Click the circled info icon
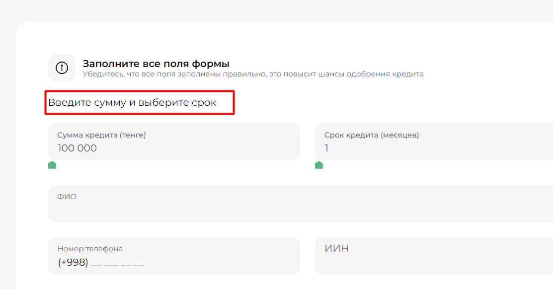Image resolution: width=553 pixels, height=289 pixels. pos(62,68)
